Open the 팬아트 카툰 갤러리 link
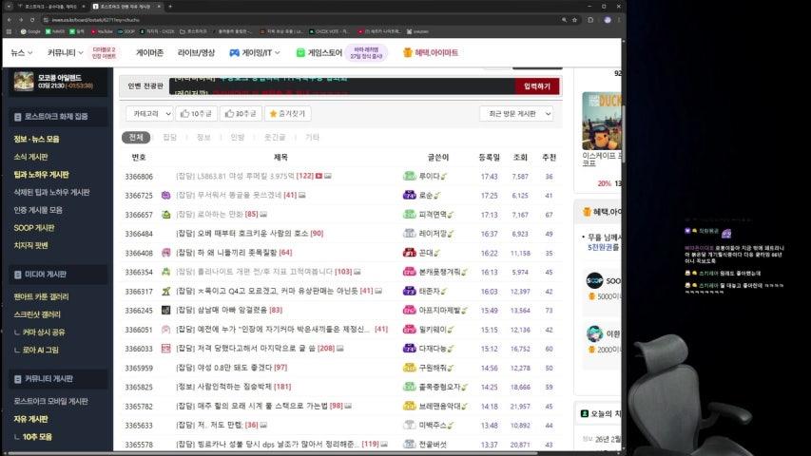 tap(42, 296)
